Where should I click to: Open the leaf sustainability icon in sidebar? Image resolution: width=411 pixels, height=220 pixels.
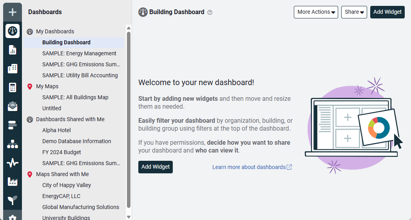tap(13, 200)
